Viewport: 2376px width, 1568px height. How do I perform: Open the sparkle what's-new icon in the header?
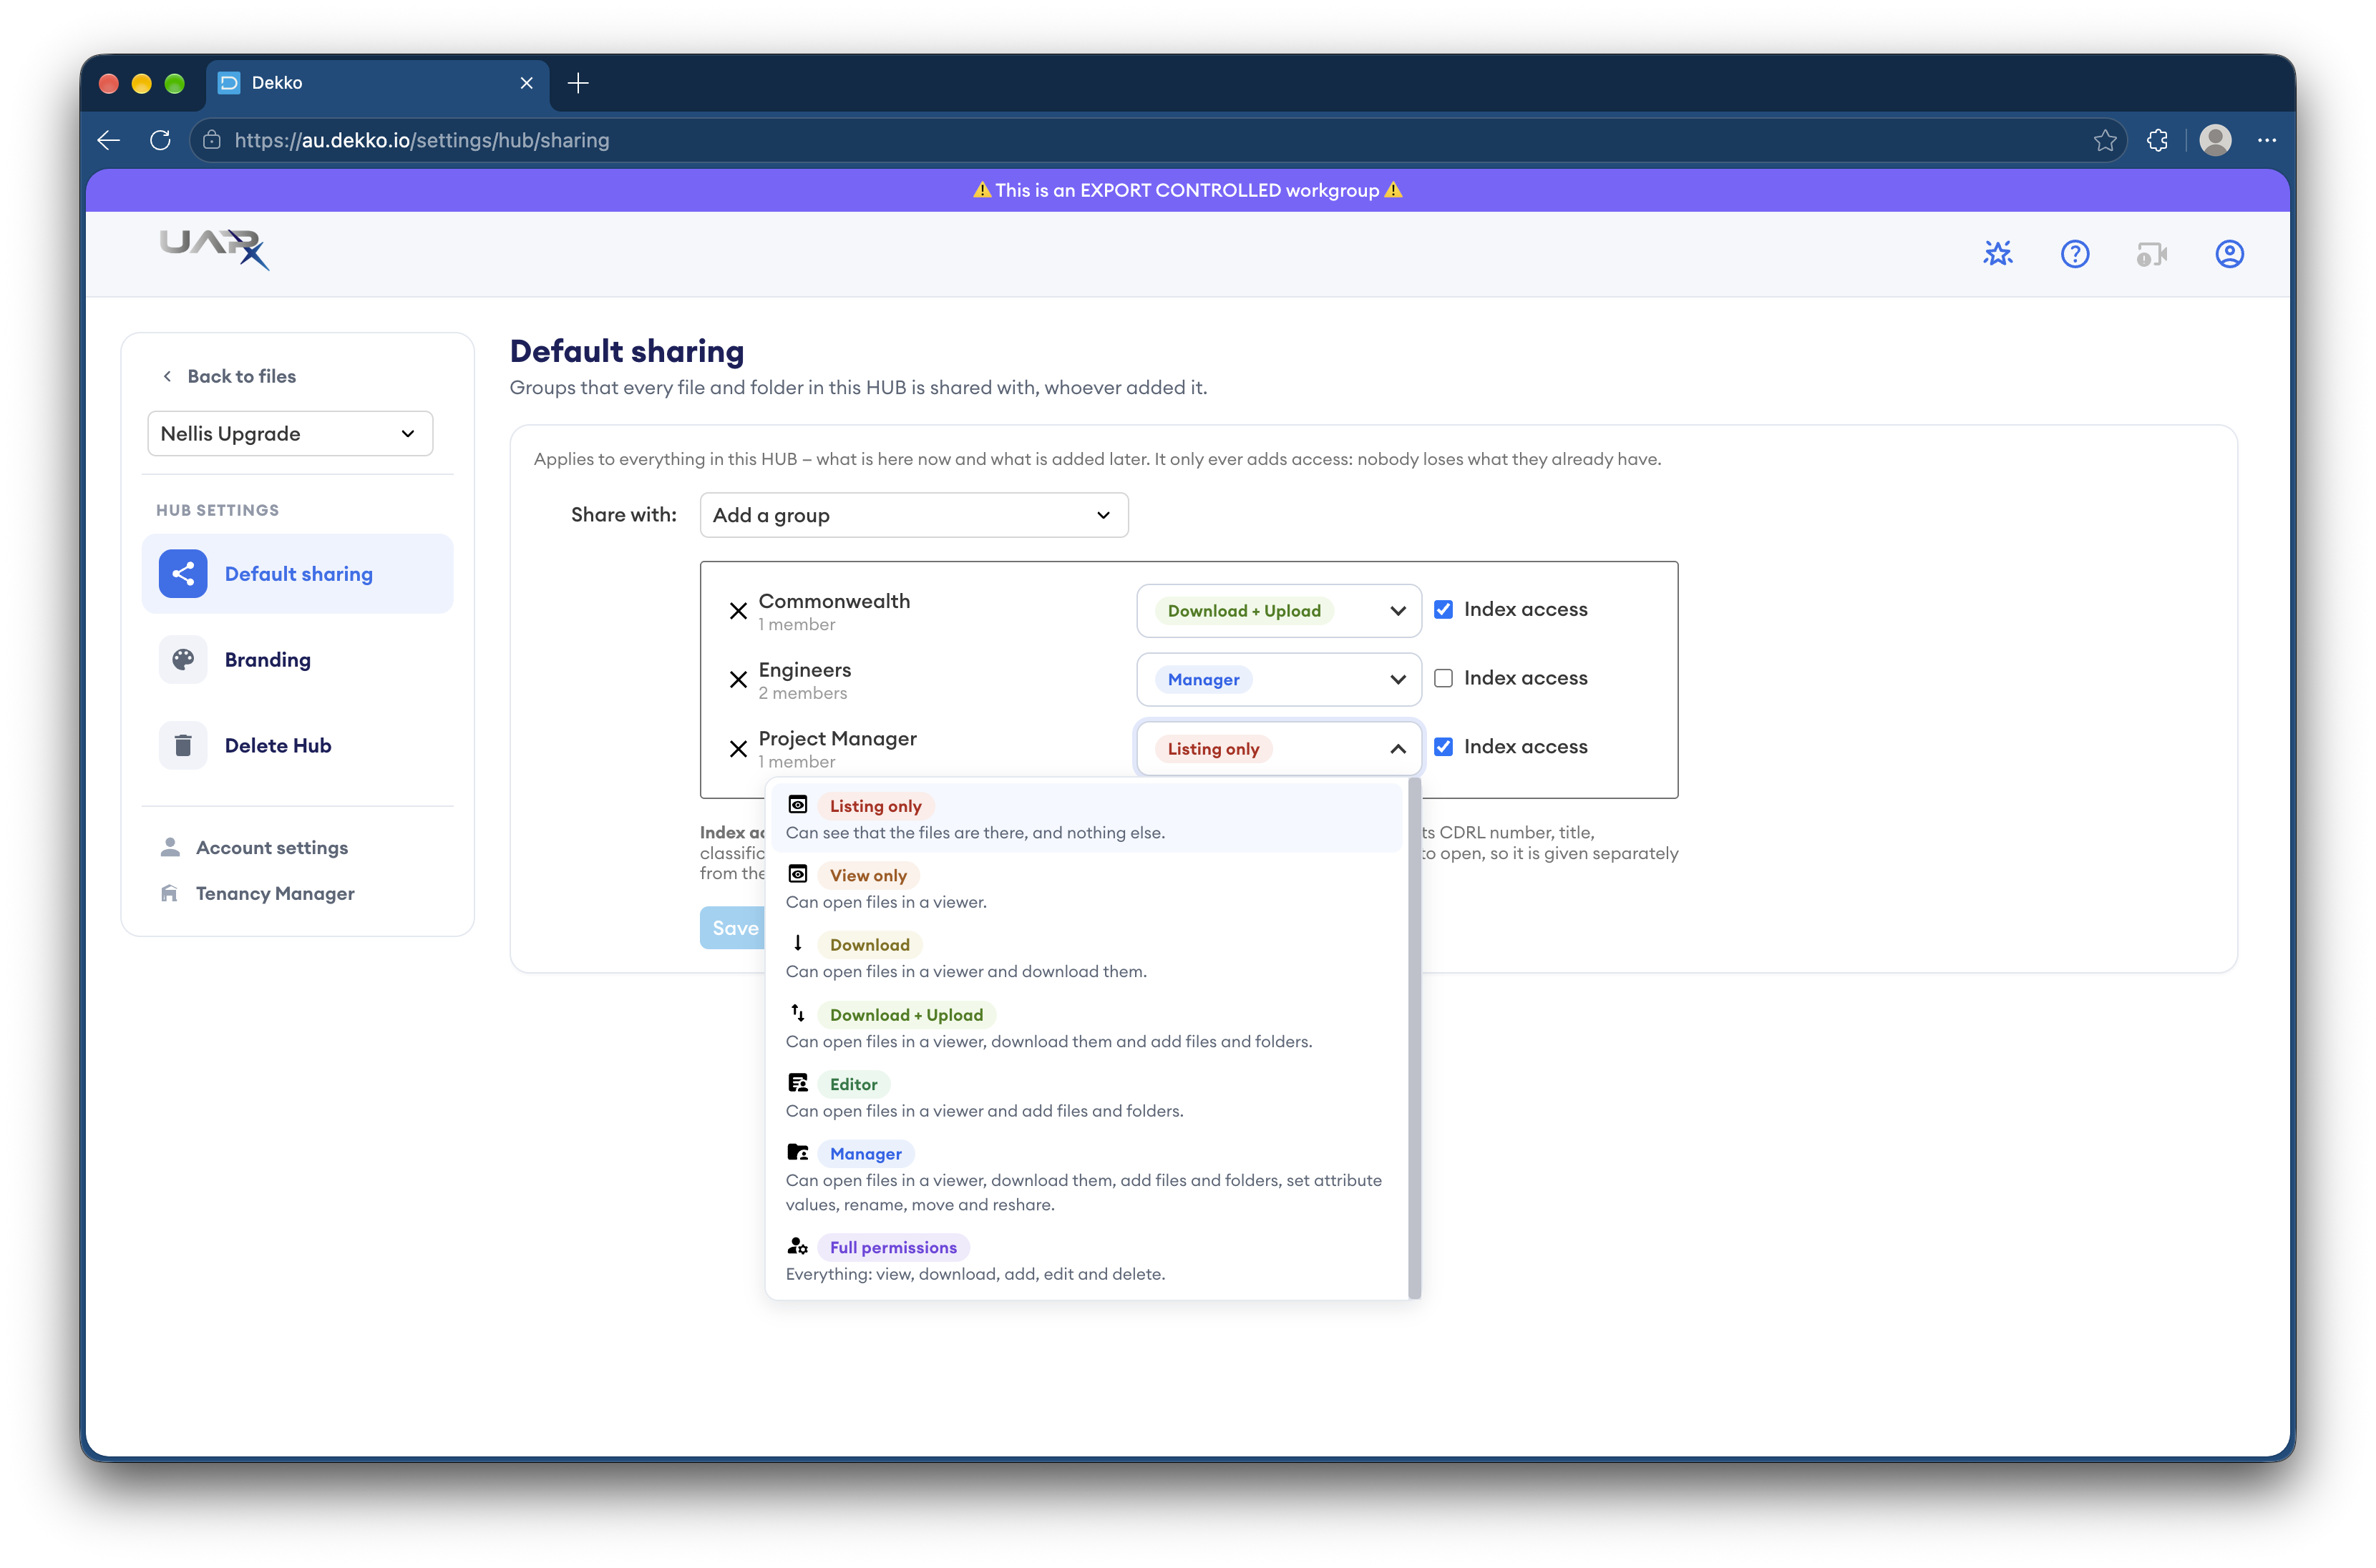tap(1997, 254)
